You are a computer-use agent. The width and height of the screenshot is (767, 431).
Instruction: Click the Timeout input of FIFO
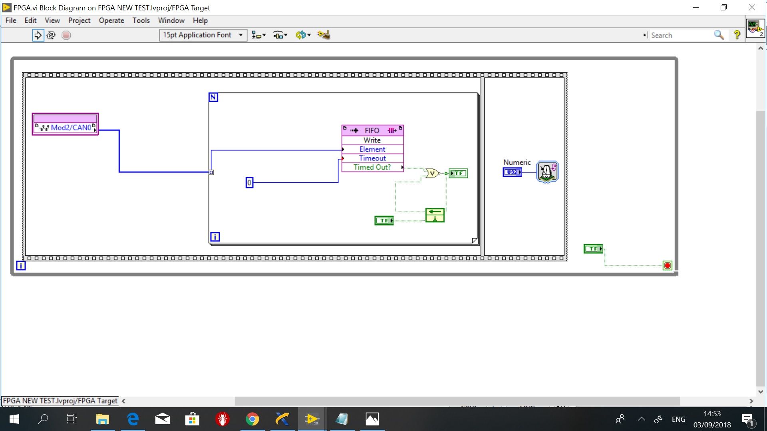click(372, 158)
